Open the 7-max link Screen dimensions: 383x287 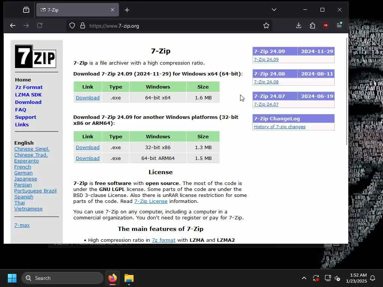click(x=22, y=225)
